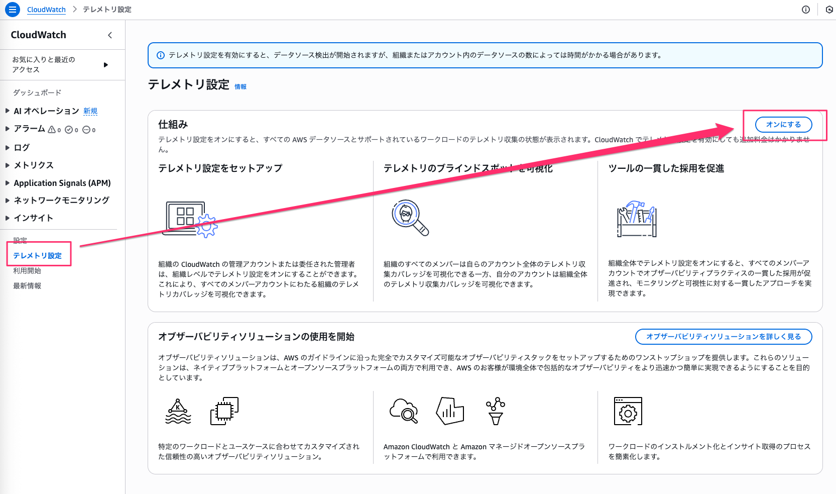Screen dimensions: 836x494
Task: Click the bar chart document icon
Action: [450, 411]
